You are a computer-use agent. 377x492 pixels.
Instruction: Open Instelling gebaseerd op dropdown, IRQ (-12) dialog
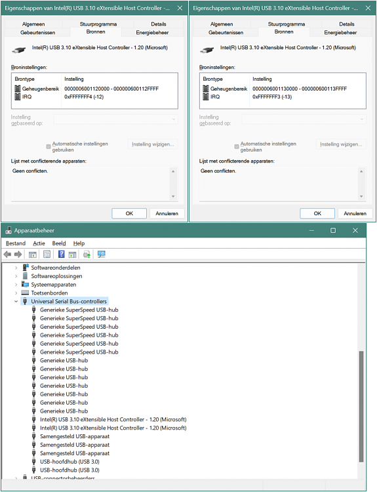pos(116,119)
